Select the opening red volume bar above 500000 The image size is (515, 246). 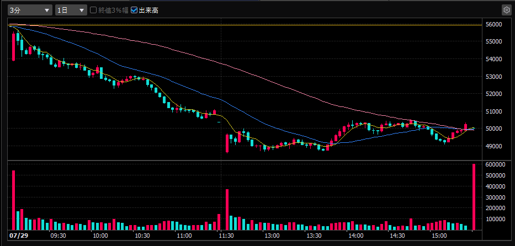click(13, 200)
